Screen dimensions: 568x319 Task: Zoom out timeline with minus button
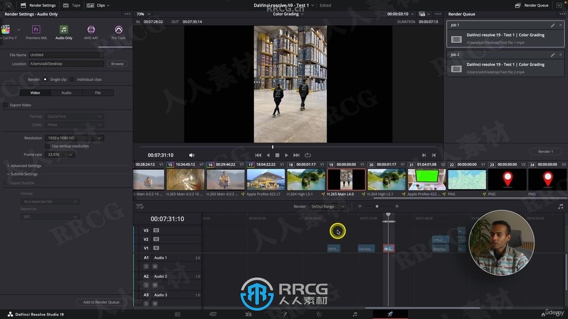click(360, 206)
